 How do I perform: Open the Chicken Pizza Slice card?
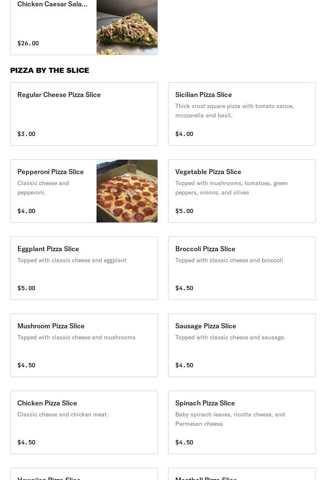pyautogui.click(x=84, y=422)
